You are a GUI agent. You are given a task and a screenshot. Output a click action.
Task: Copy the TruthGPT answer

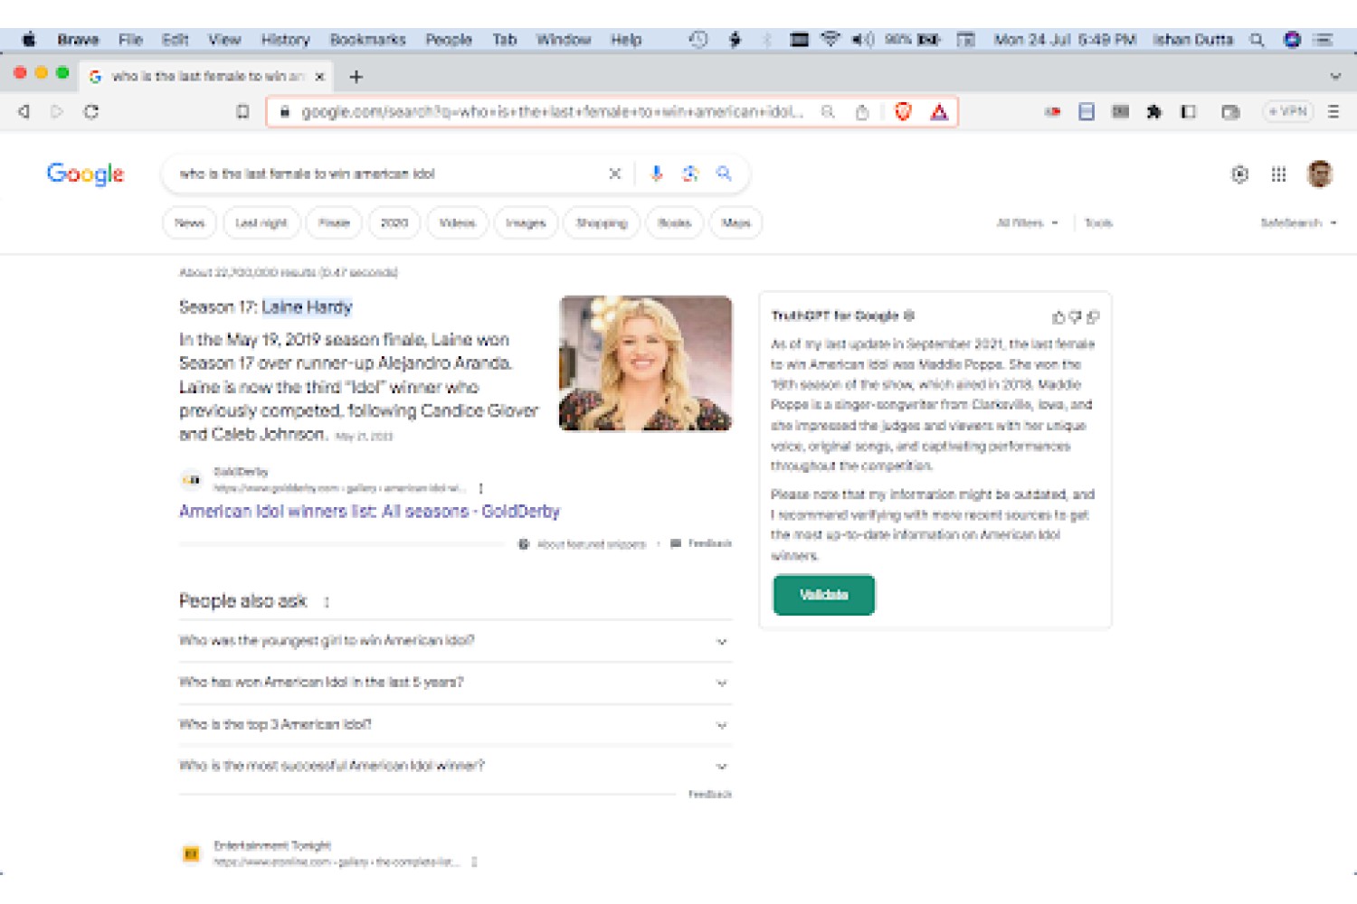(1093, 317)
